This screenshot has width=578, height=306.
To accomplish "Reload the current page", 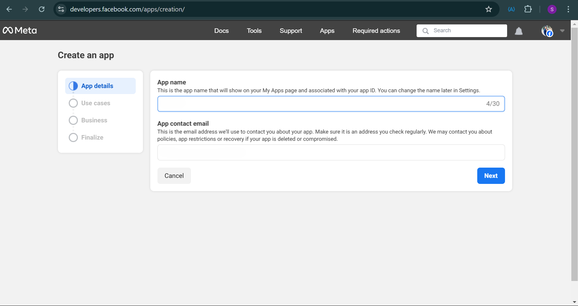I will (42, 9).
